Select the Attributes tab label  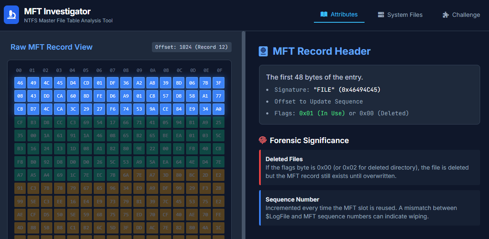pos(344,14)
